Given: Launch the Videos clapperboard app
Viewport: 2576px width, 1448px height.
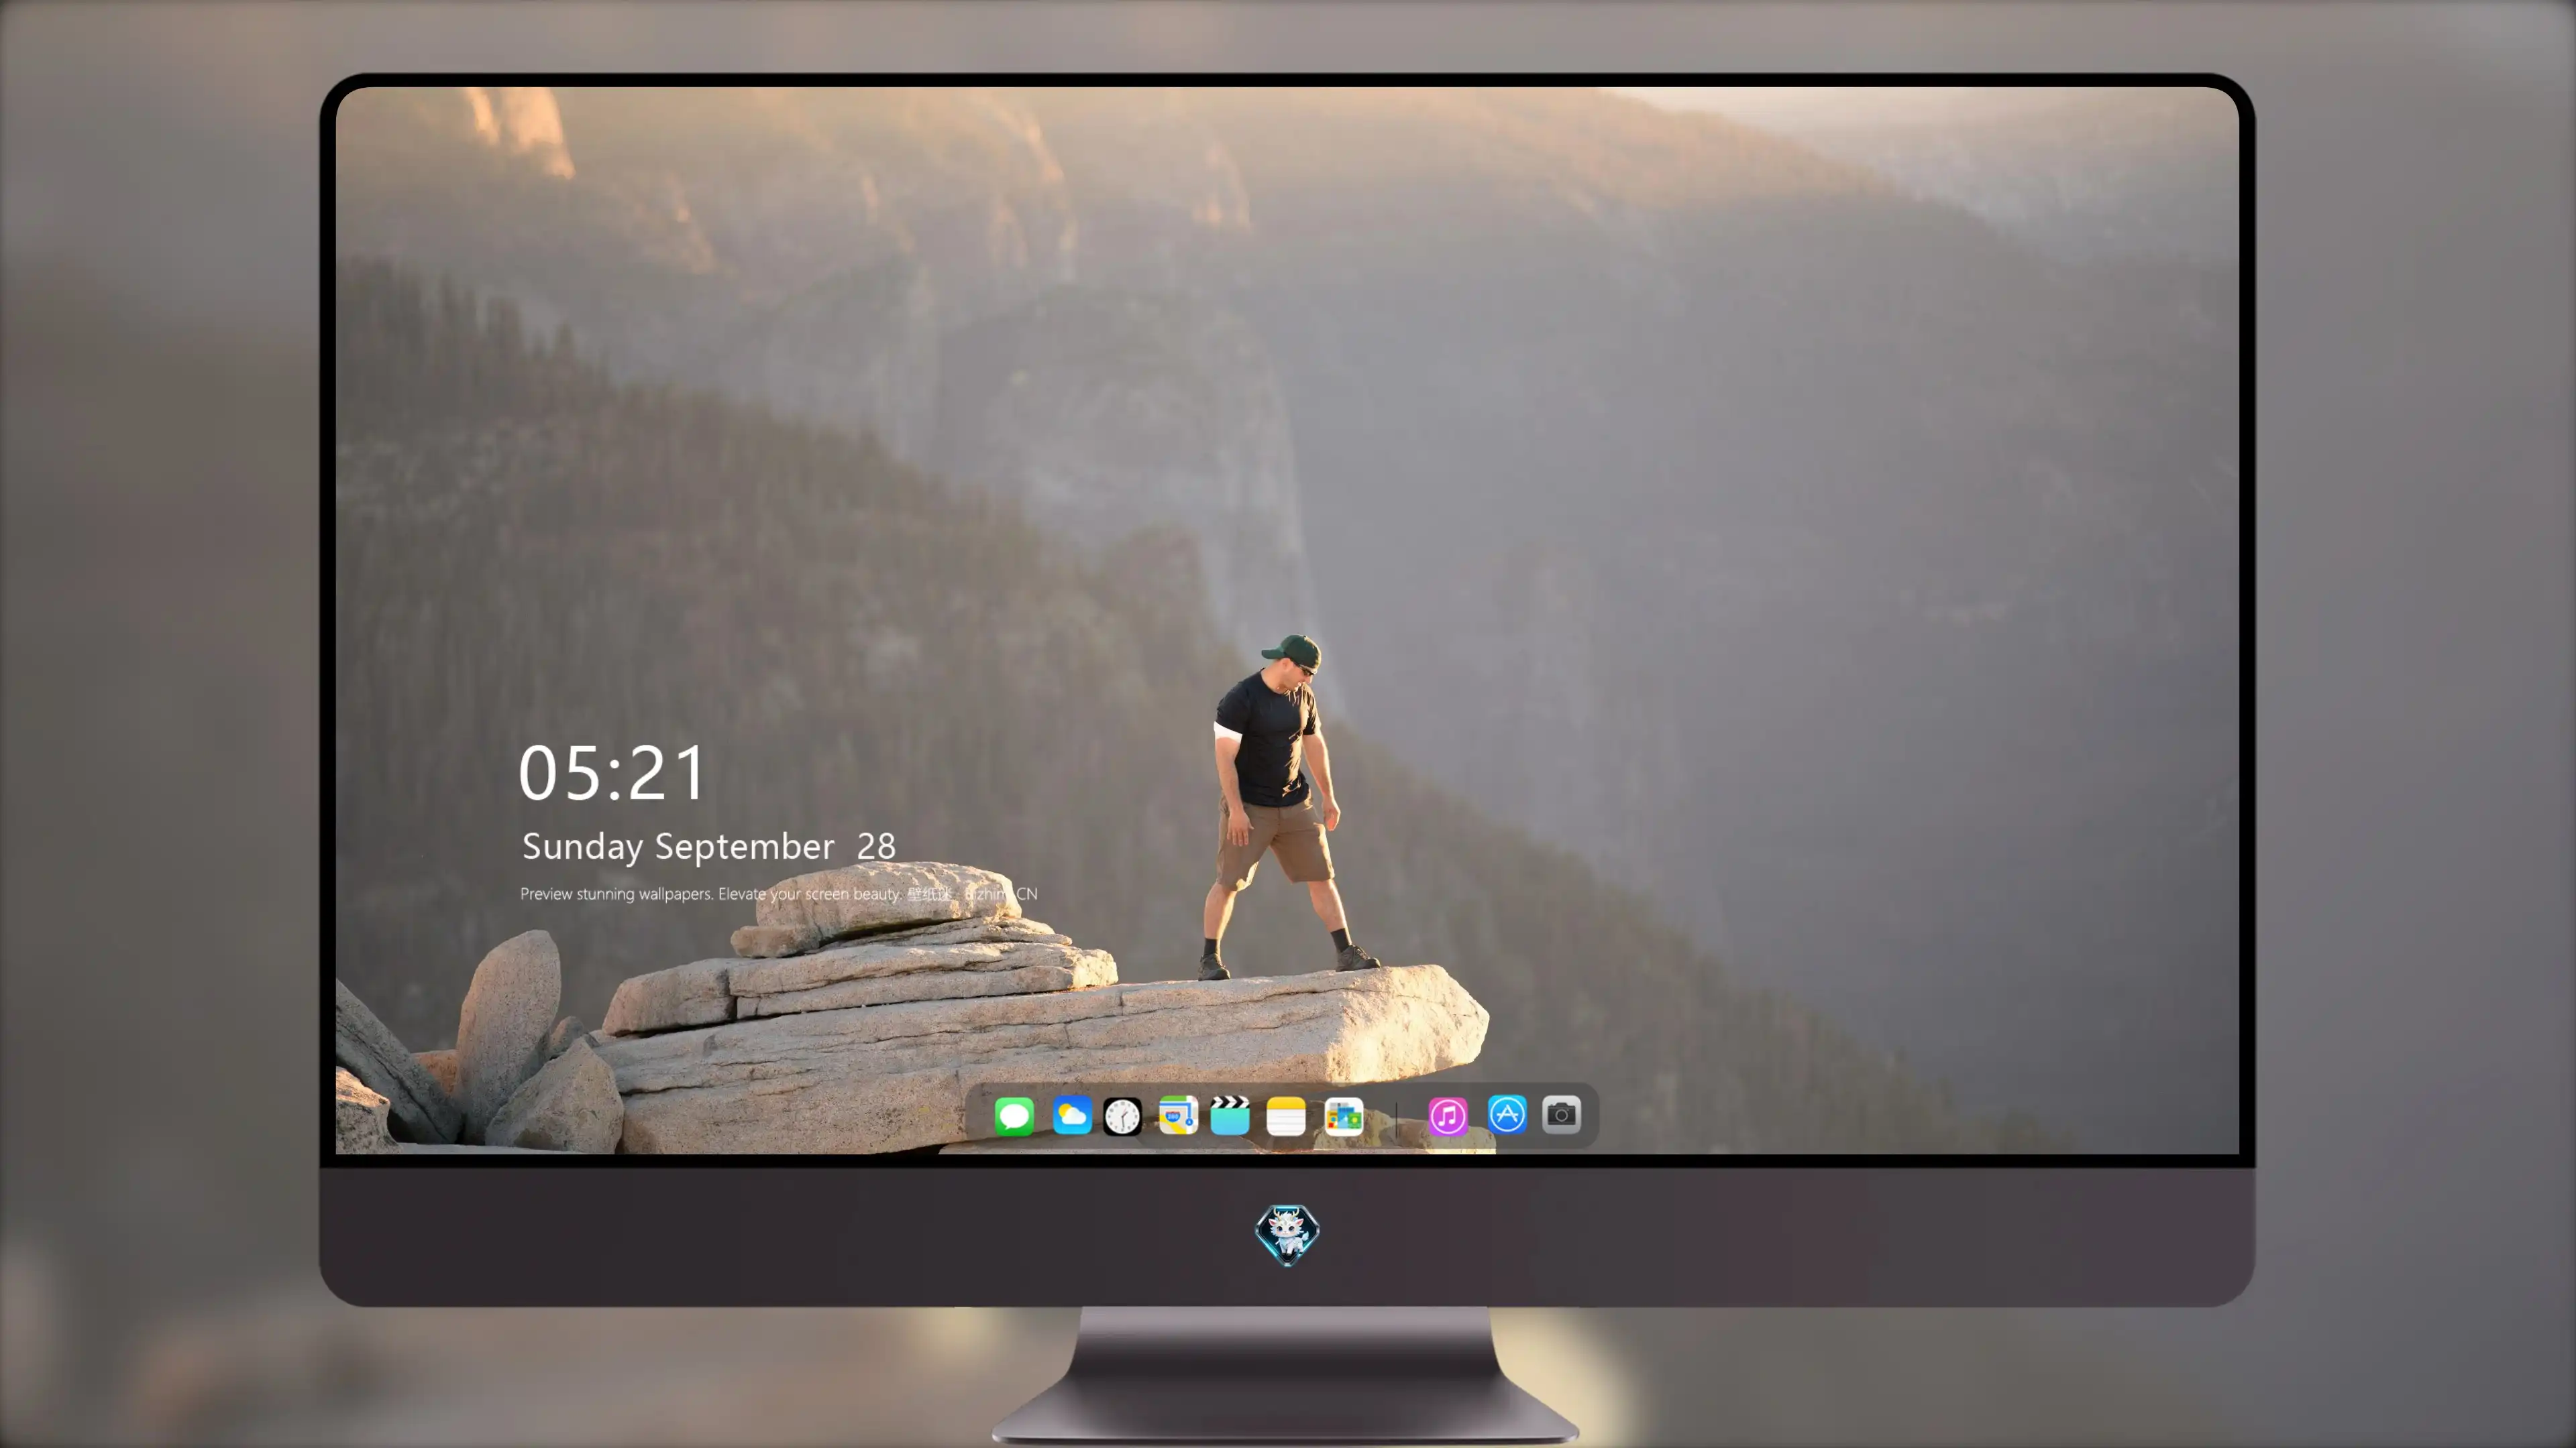Looking at the screenshot, I should click(1230, 1115).
